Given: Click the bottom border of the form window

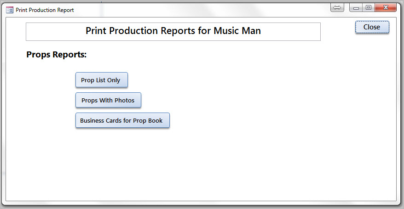Looking at the screenshot, I should (x=201, y=201).
